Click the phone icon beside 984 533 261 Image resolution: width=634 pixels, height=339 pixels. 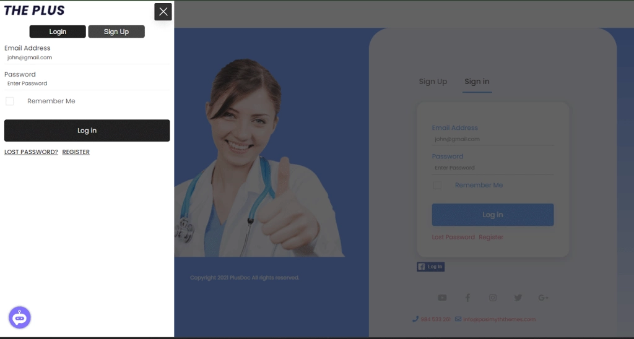pos(415,319)
